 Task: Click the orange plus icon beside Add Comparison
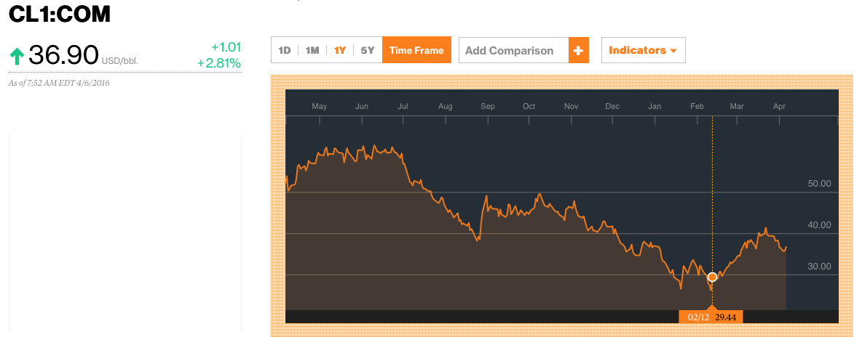(578, 50)
